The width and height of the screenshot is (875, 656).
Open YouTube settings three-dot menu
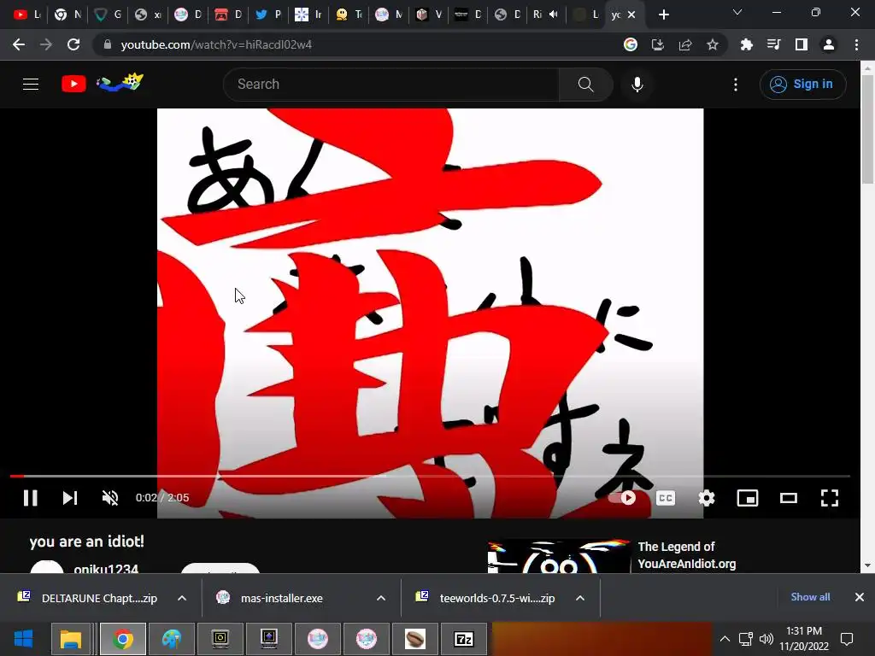point(736,85)
